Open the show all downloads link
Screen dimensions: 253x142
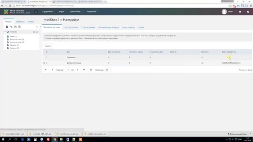point(237,134)
